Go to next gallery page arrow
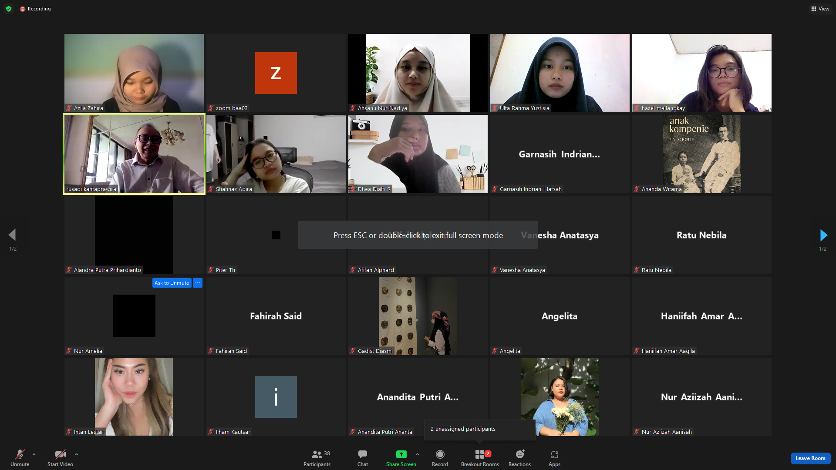 click(x=823, y=235)
